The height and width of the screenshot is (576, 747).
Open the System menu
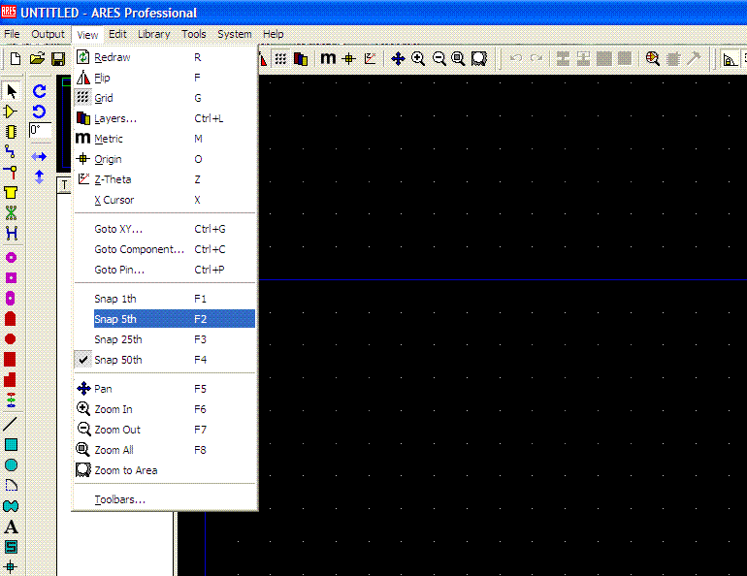235,34
